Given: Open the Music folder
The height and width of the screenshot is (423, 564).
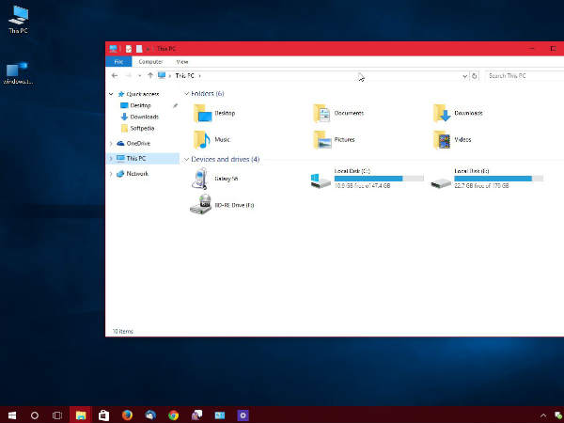Looking at the screenshot, I should point(202,140).
